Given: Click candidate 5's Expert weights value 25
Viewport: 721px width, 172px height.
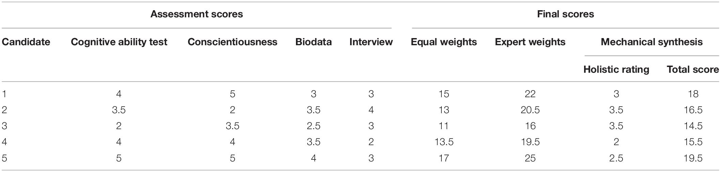Looking at the screenshot, I should [x=530, y=158].
